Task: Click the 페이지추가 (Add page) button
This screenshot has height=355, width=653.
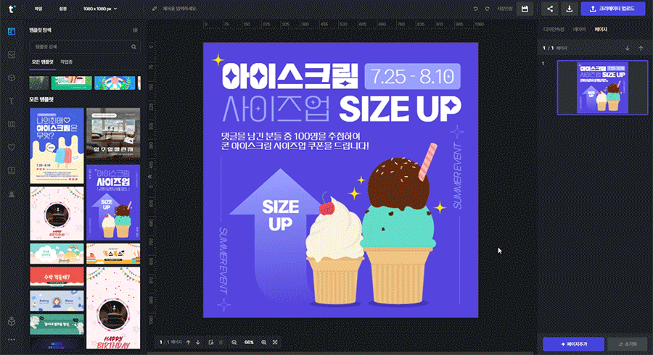Action: (572, 343)
